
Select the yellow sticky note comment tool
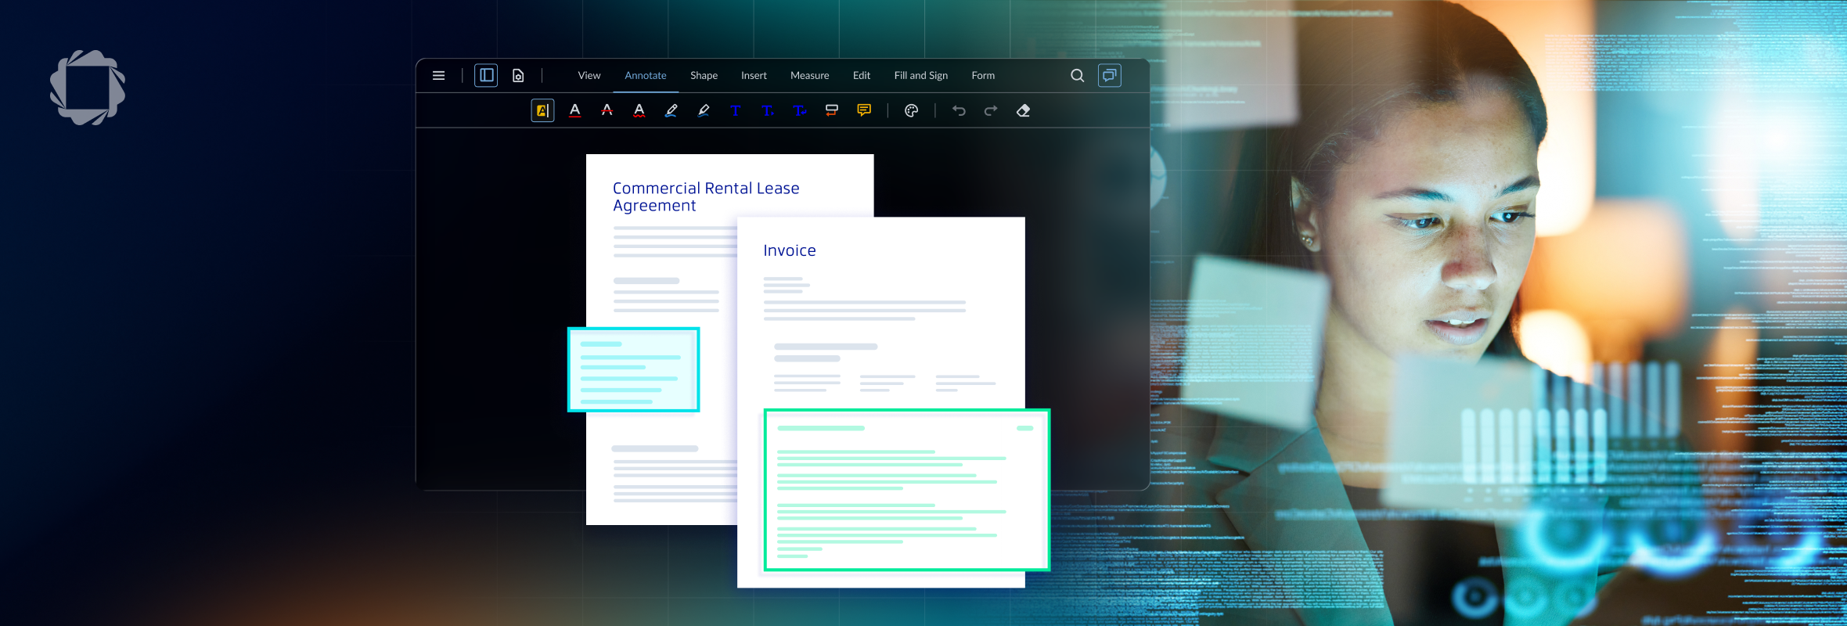click(x=864, y=111)
